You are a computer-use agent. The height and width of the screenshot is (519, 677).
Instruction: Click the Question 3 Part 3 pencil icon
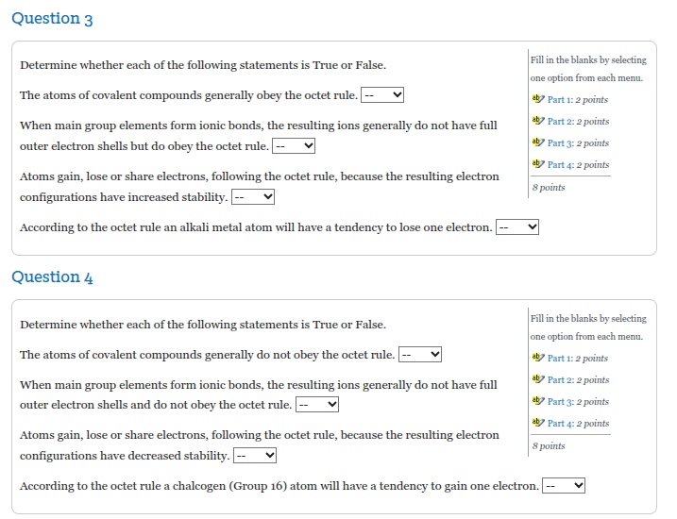(538, 142)
